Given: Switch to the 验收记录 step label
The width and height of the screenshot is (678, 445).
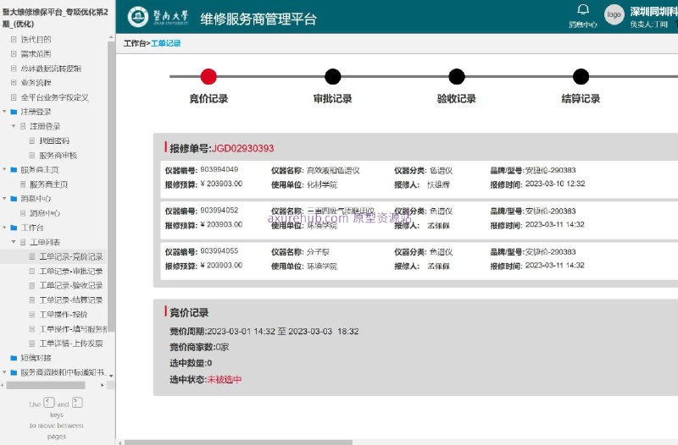Looking at the screenshot, I should (x=457, y=98).
